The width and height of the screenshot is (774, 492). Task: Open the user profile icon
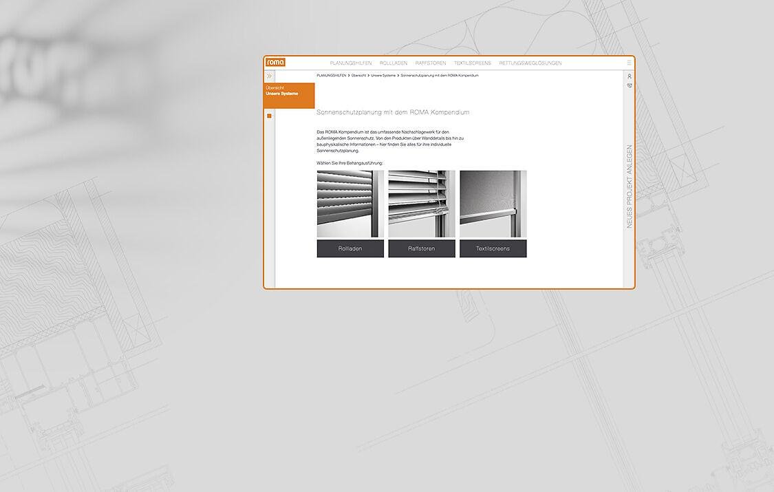[630, 76]
